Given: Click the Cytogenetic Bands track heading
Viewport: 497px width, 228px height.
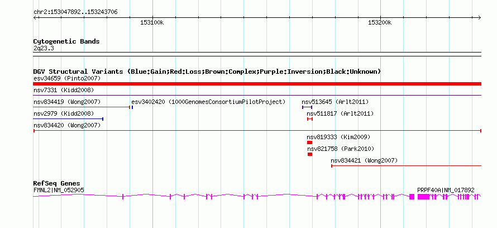Looking at the screenshot, I should click(66, 41).
